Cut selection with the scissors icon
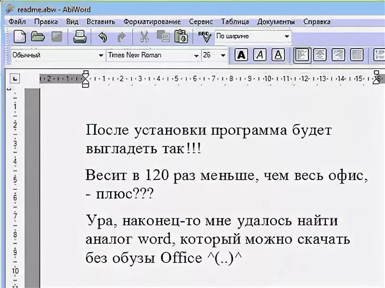Image resolution: width=385 pixels, height=288 pixels. point(144,37)
